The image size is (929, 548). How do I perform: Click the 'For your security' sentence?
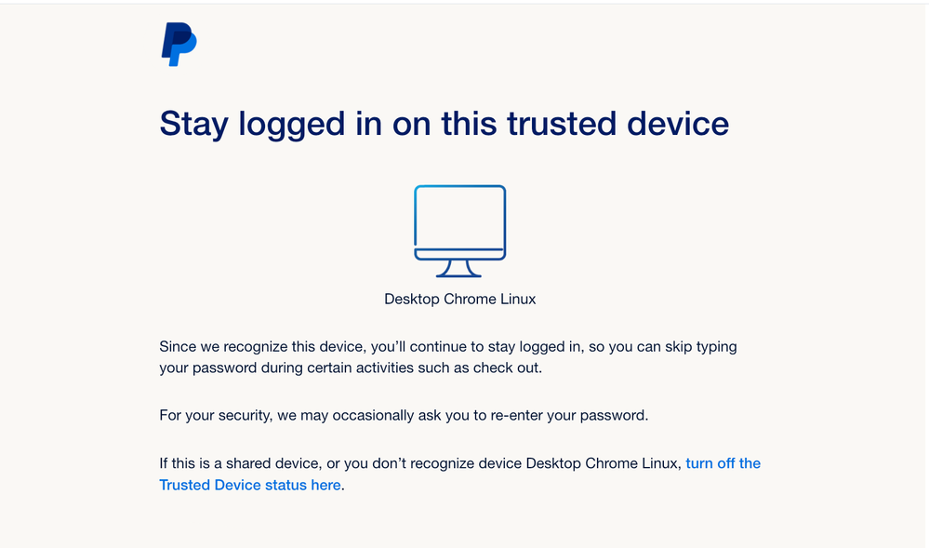404,415
